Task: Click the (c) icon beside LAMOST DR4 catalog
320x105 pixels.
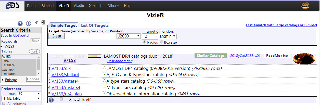Action: (x=104, y=67)
